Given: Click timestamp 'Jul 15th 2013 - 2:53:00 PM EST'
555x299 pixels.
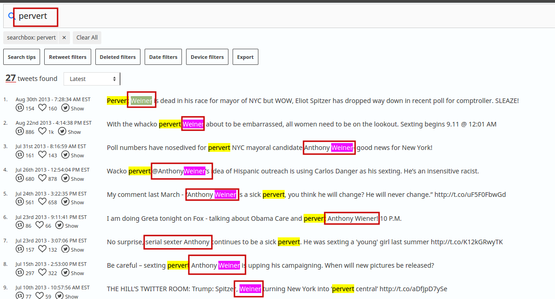Looking at the screenshot, I should [x=51, y=264].
